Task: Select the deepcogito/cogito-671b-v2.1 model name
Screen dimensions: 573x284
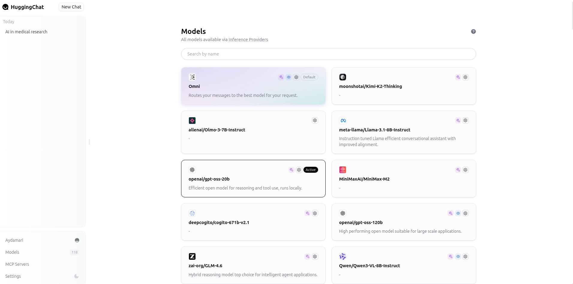Action: tap(219, 223)
